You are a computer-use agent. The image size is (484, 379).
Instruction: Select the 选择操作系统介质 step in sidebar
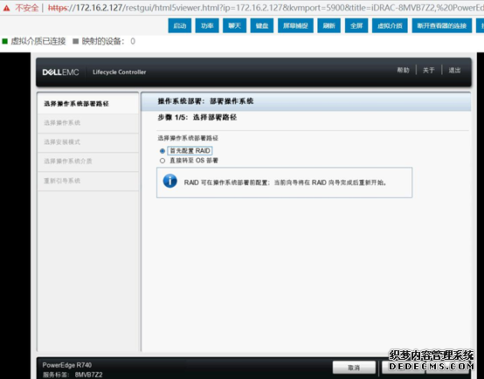88,161
